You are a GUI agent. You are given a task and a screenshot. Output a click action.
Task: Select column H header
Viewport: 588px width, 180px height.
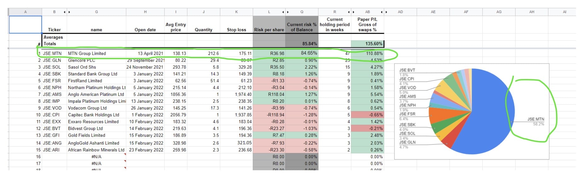tap(145, 12)
